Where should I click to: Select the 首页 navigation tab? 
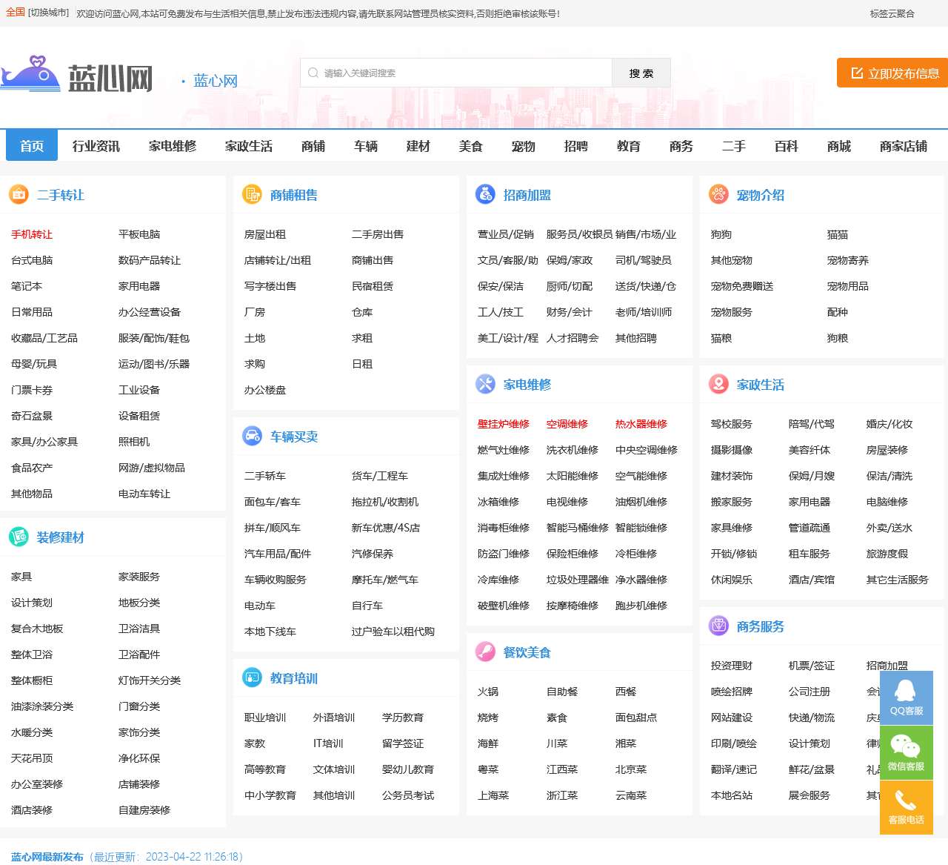point(32,146)
